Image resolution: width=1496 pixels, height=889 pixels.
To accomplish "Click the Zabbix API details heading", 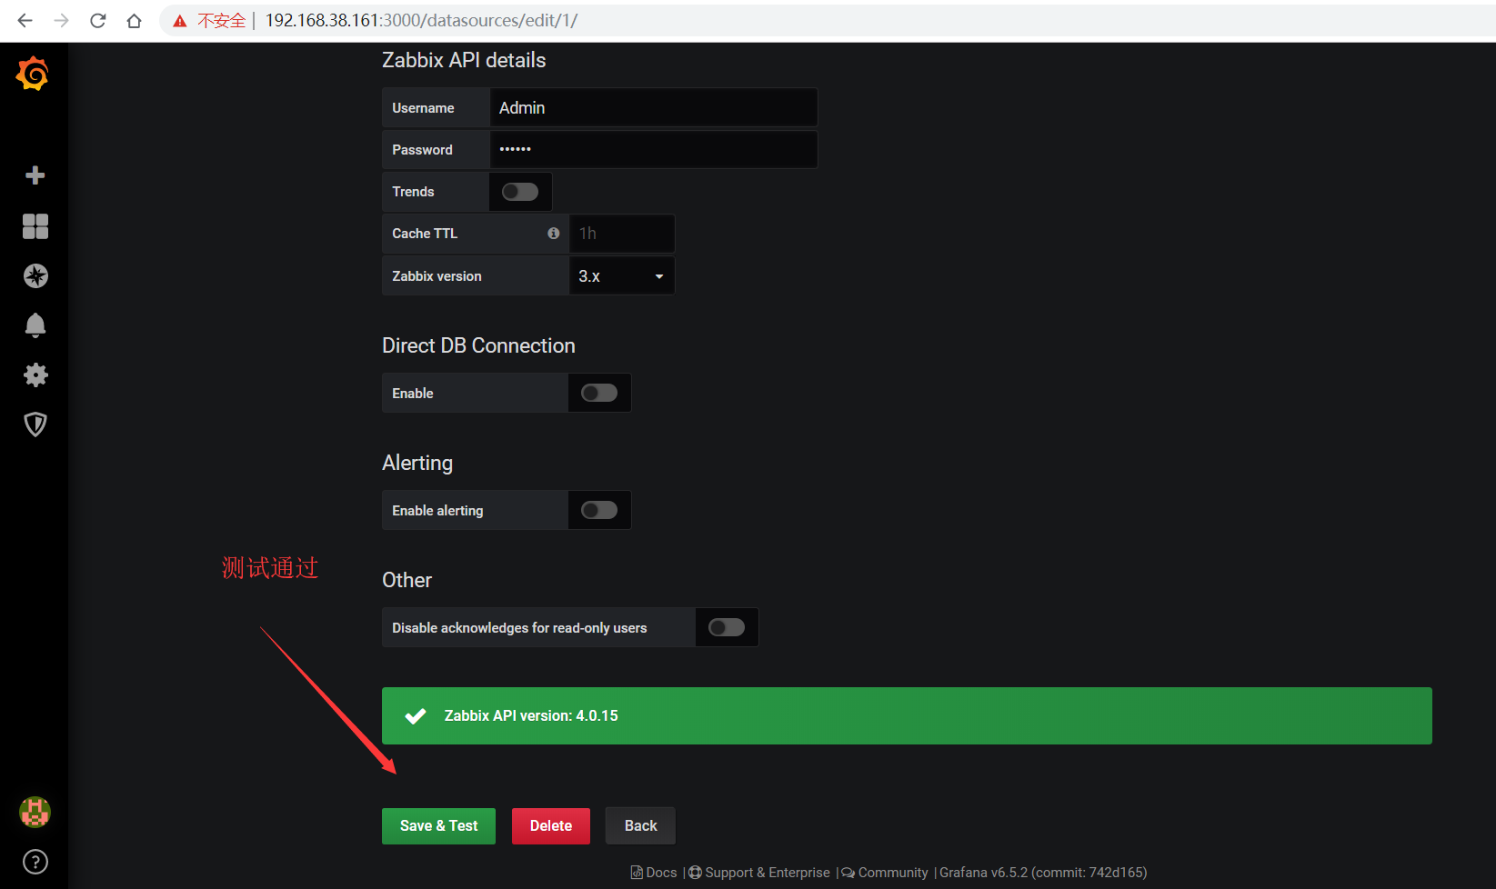I will click(464, 60).
